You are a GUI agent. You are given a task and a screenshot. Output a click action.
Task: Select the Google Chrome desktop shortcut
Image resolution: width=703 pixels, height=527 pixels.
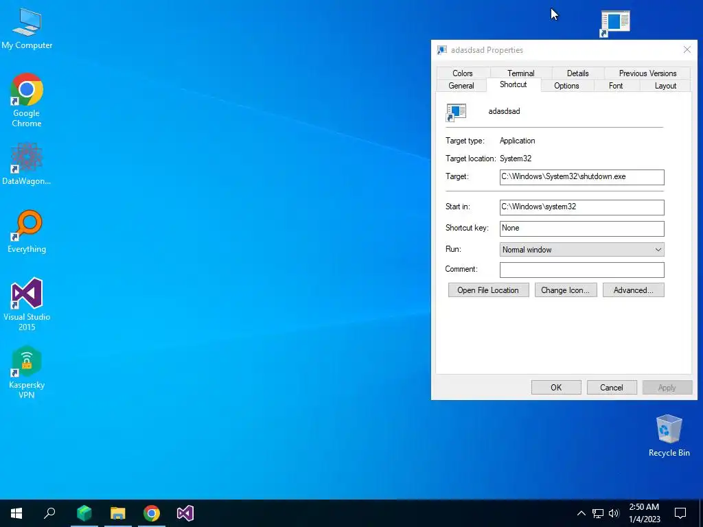pos(27,100)
